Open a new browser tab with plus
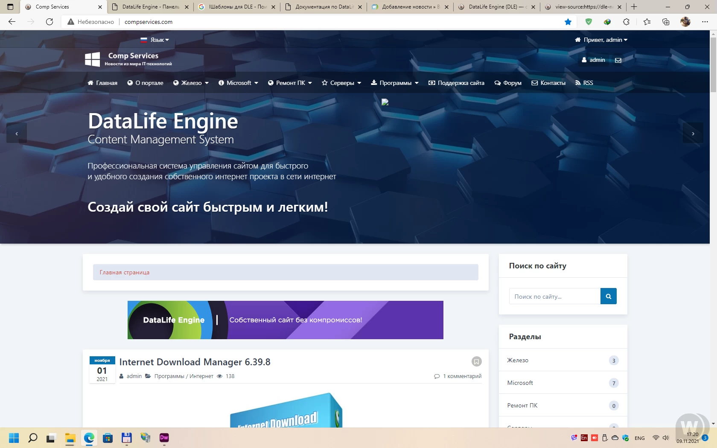Image resolution: width=717 pixels, height=448 pixels. click(634, 7)
